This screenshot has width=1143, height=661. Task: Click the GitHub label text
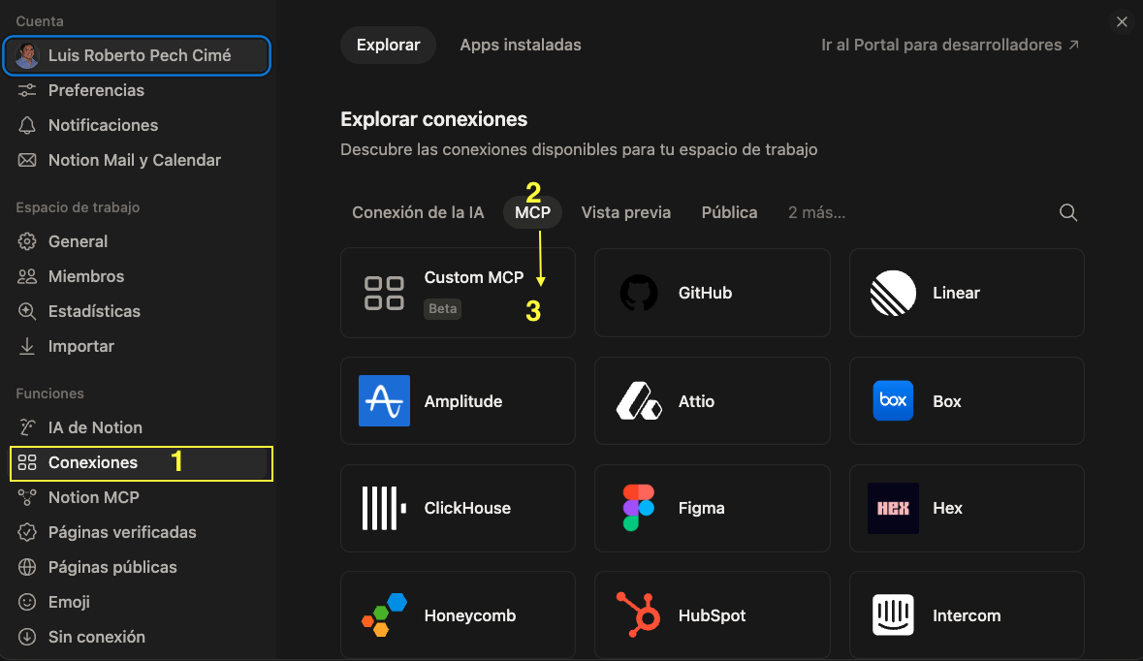(705, 293)
